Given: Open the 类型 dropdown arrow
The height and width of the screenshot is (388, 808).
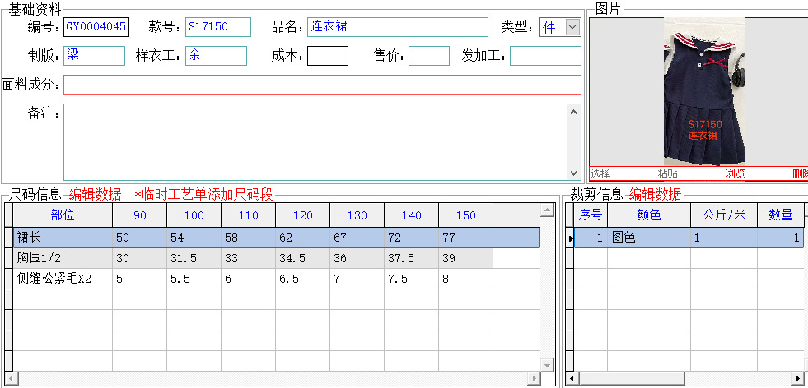Looking at the screenshot, I should pos(572,27).
